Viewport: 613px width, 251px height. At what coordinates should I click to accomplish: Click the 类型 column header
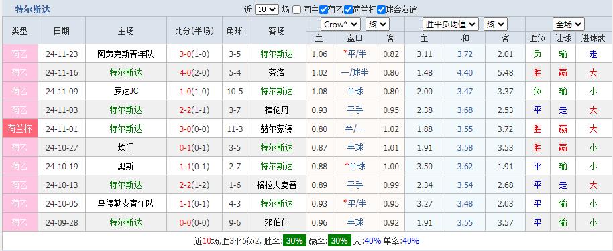pos(20,31)
